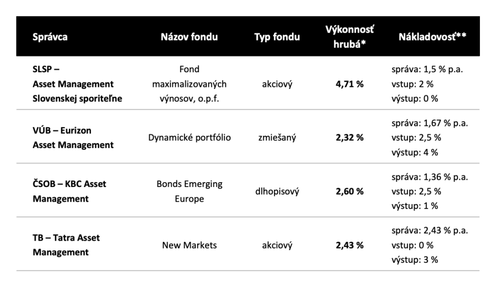Click správa: 1,67 % p.a. cost entry
The width and height of the screenshot is (501, 293).
click(x=430, y=123)
